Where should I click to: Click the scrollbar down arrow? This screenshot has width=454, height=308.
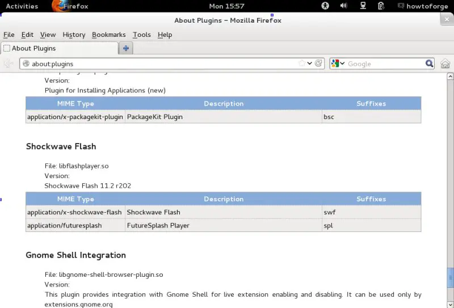[450, 305]
